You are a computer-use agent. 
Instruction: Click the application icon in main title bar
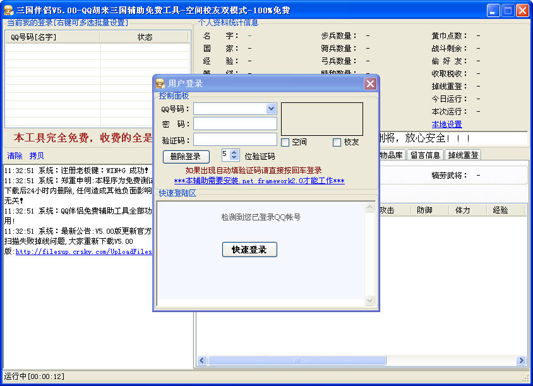click(8, 11)
